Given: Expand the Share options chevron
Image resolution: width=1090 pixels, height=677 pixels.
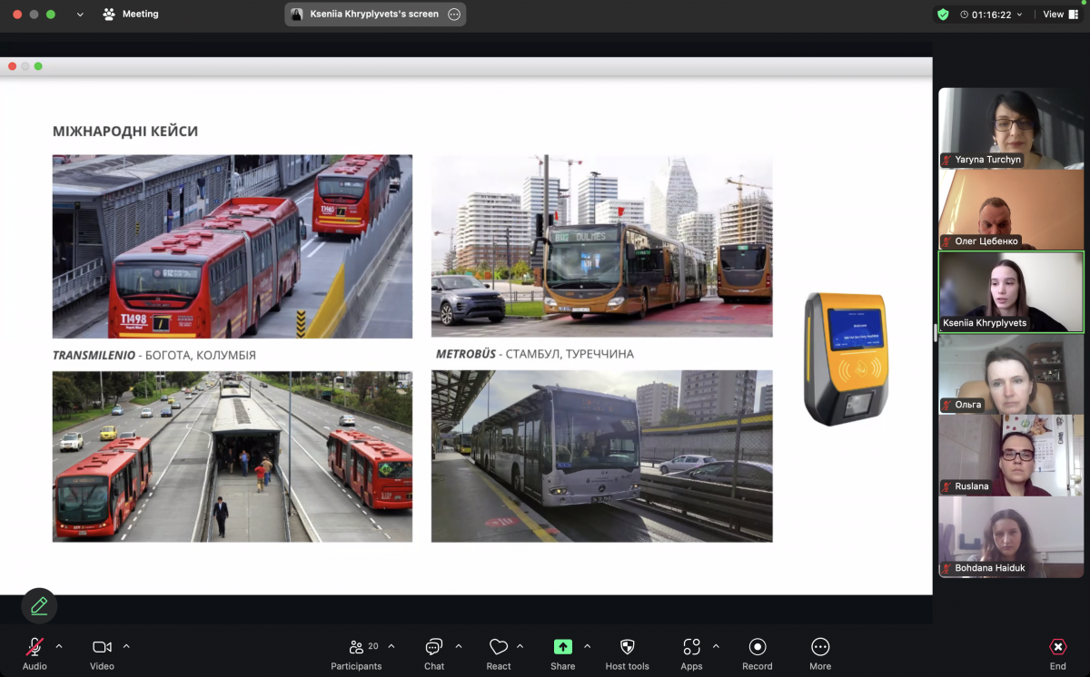Looking at the screenshot, I should click(587, 646).
